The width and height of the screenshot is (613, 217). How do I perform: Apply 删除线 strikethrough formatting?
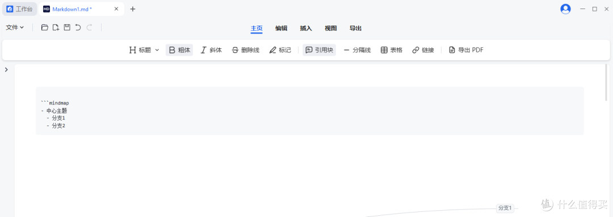(x=246, y=50)
